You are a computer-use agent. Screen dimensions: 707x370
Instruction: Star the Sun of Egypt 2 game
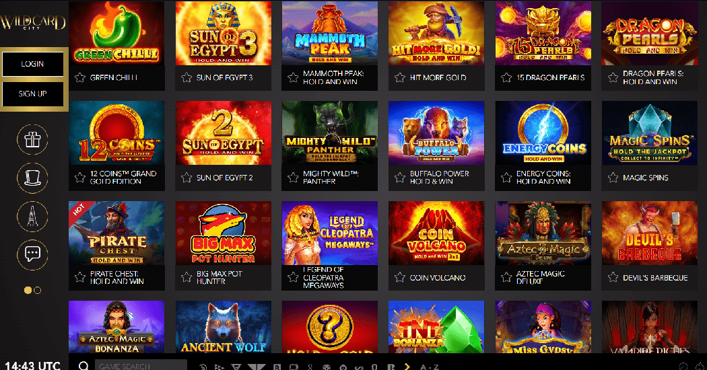187,178
